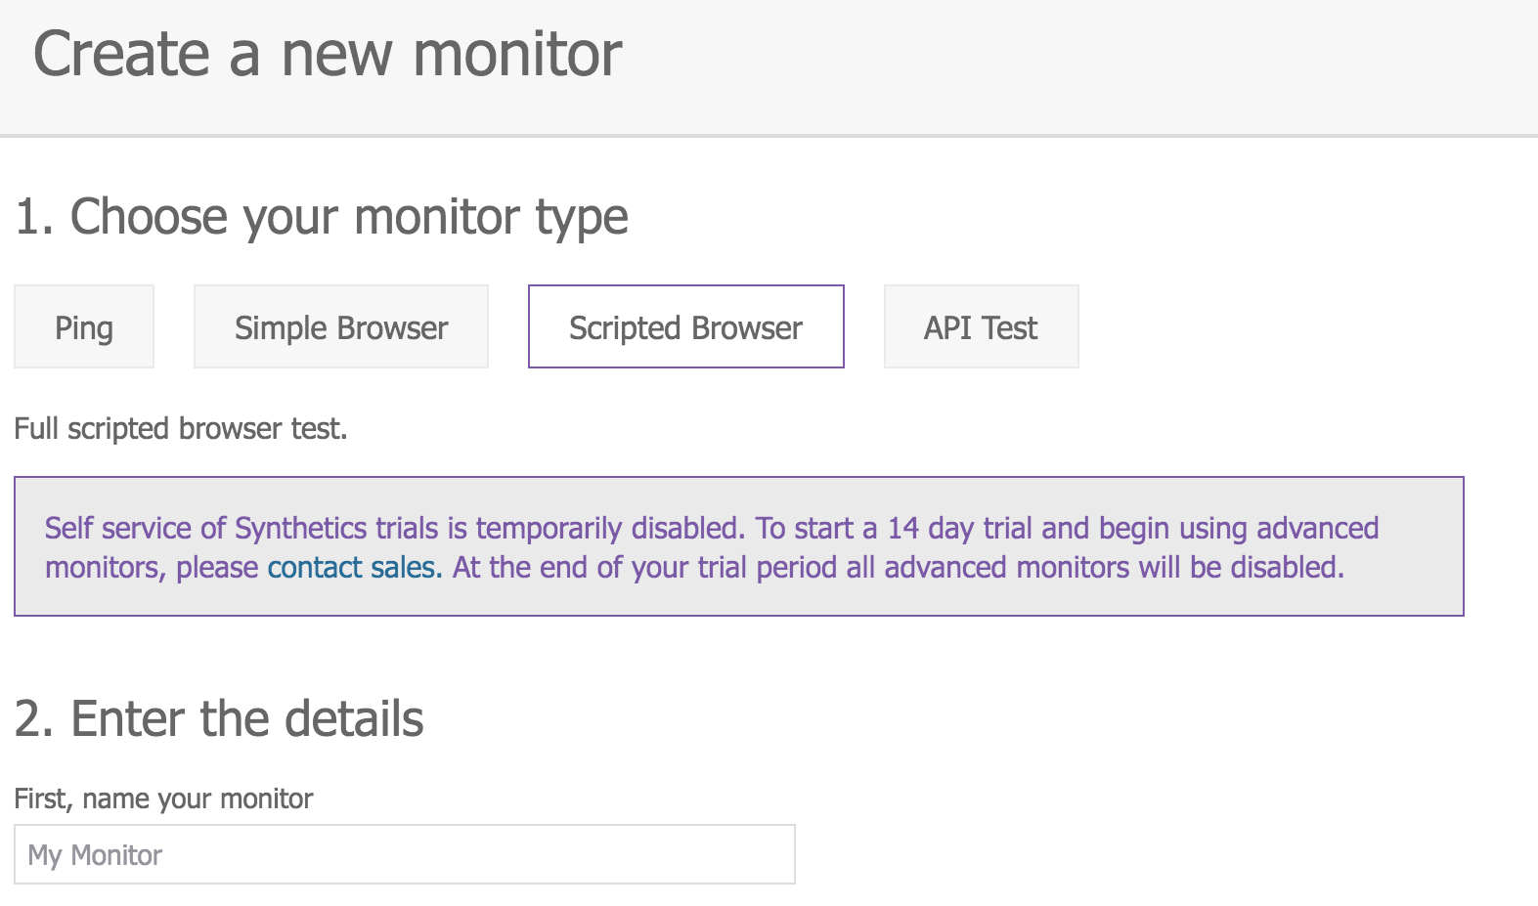Screen dimensions: 1538x906
Task: Focus the My Monitor name field
Action: pyautogui.click(x=405, y=854)
